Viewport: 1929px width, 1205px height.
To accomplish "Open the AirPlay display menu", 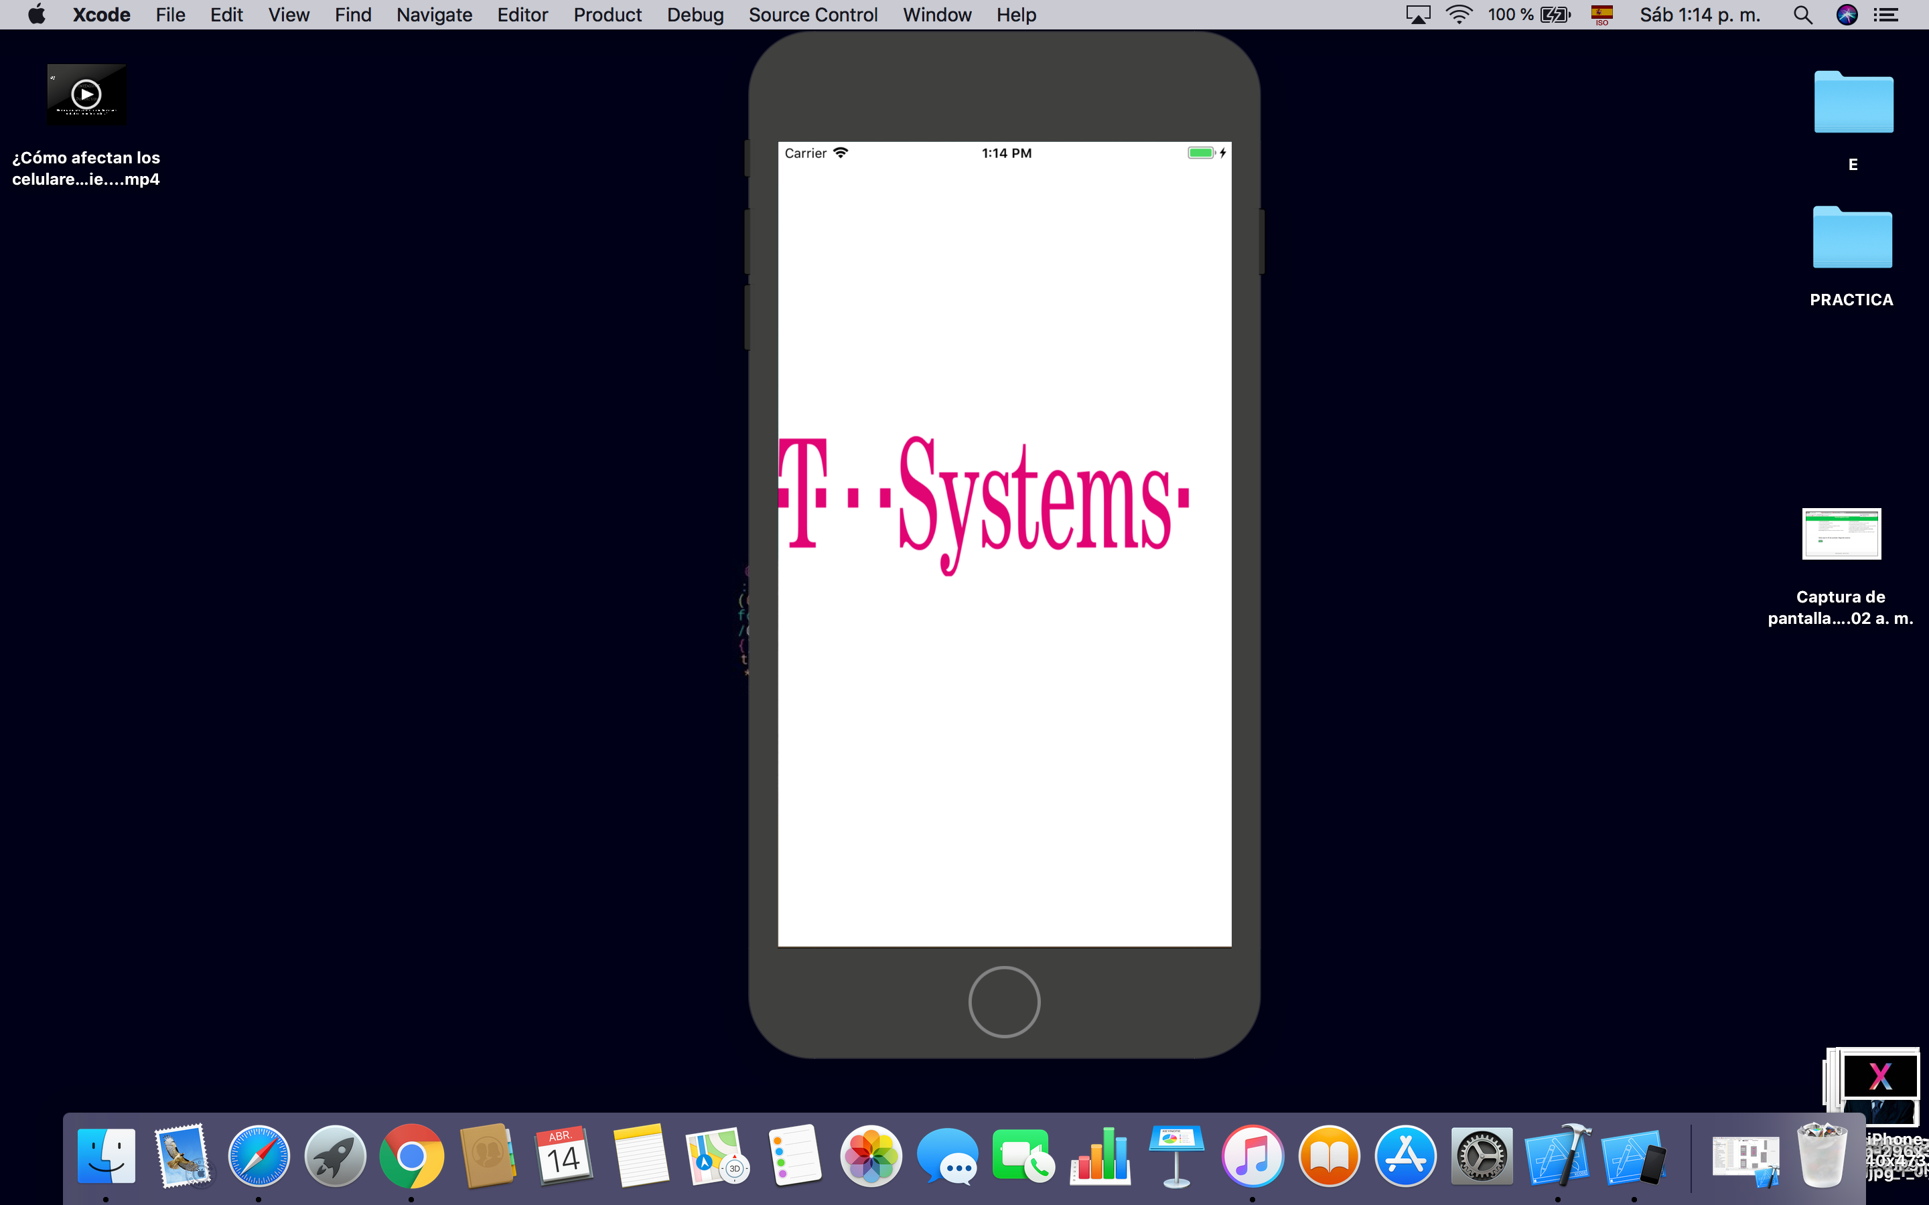I will click(1417, 14).
